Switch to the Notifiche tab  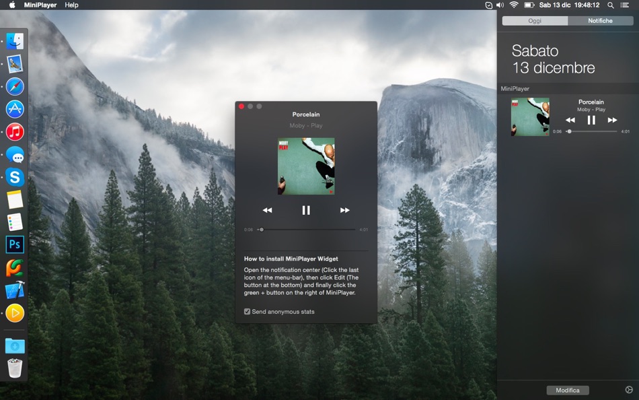[x=601, y=20]
